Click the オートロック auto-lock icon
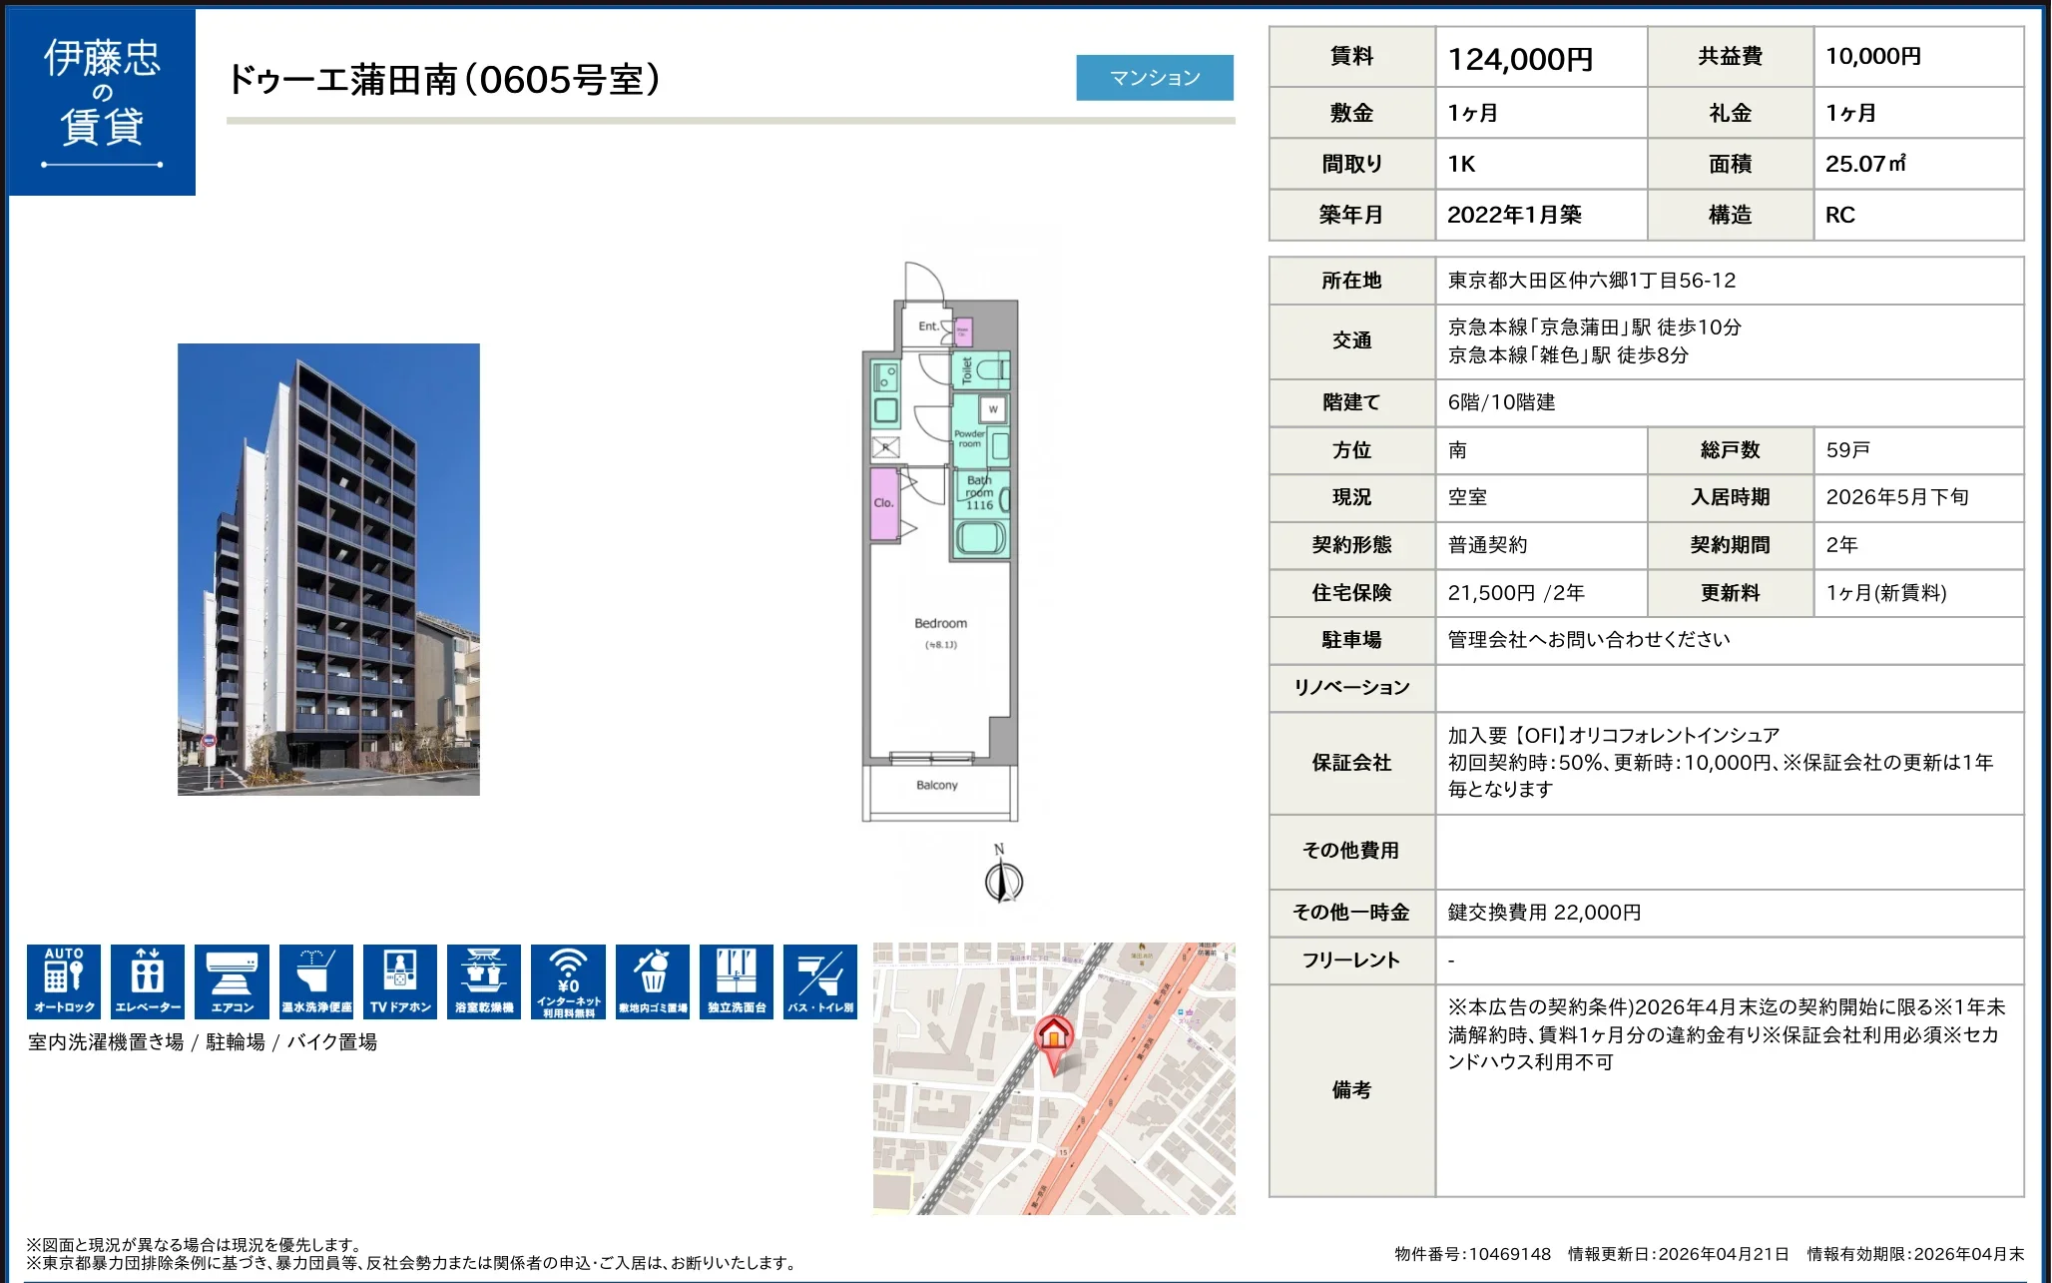Image resolution: width=2052 pixels, height=1283 pixels. click(64, 980)
